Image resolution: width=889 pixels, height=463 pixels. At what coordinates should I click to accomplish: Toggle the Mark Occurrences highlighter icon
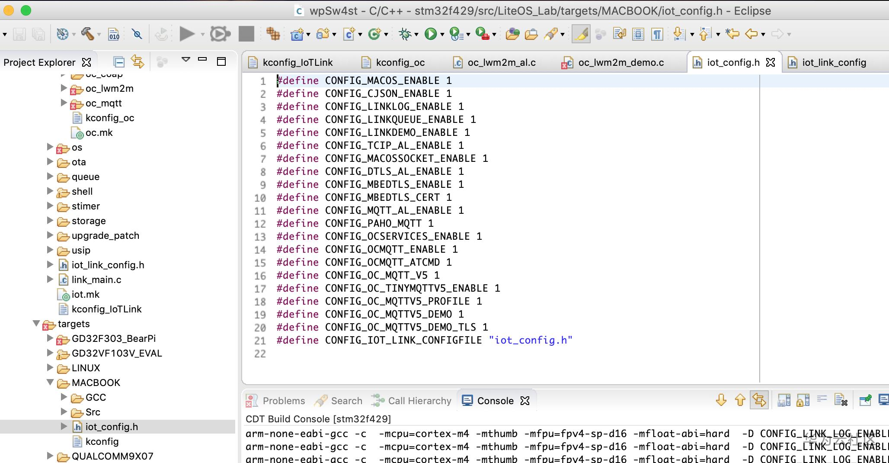coord(581,33)
